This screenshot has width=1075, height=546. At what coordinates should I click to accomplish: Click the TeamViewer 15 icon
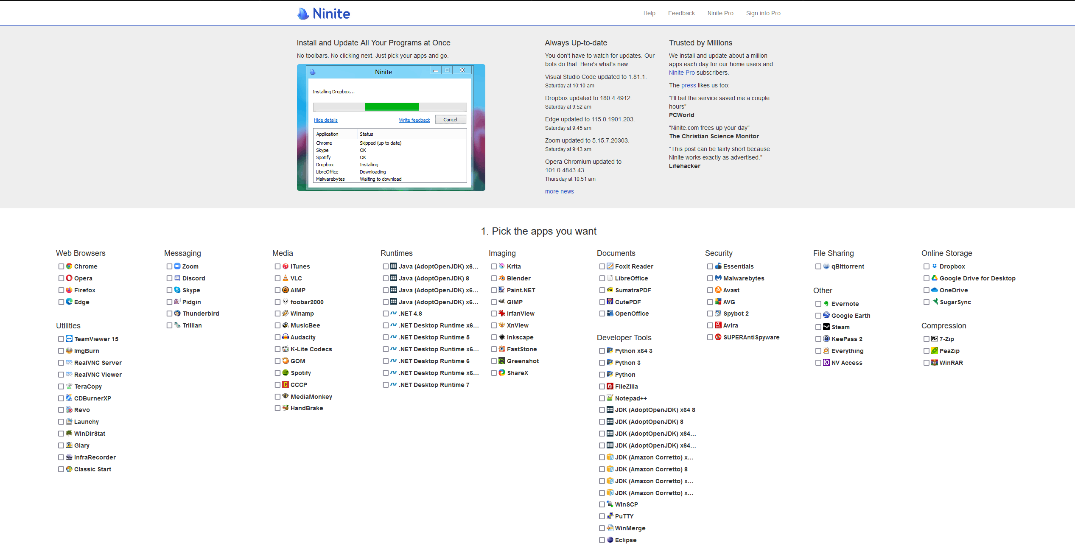69,339
